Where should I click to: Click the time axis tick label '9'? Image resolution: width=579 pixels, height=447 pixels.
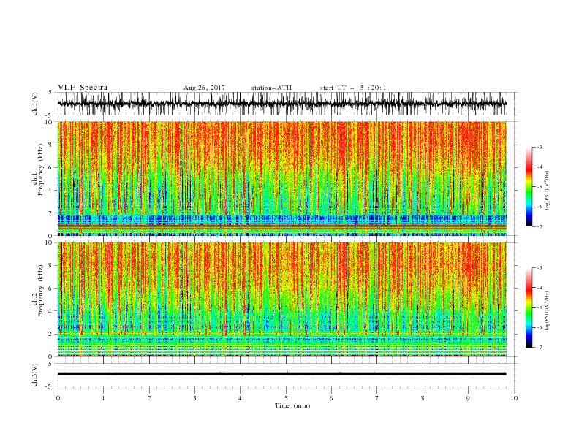click(468, 398)
